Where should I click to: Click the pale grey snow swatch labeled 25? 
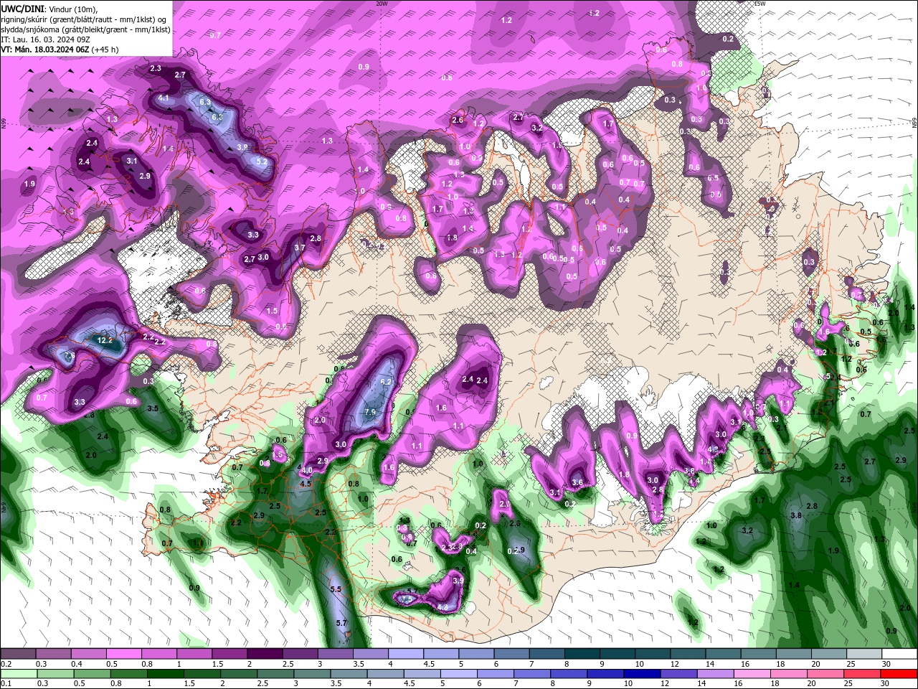click(x=864, y=654)
